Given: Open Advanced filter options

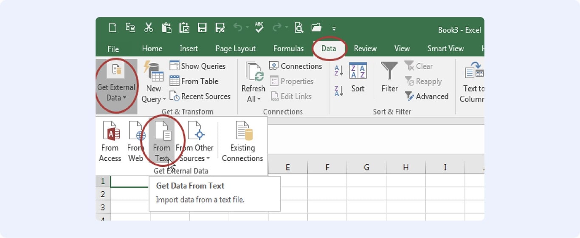Looking at the screenshot, I should click(x=427, y=96).
